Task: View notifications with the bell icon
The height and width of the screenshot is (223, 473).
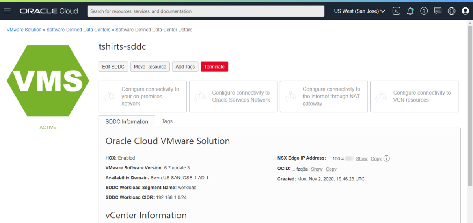Action: click(x=410, y=11)
